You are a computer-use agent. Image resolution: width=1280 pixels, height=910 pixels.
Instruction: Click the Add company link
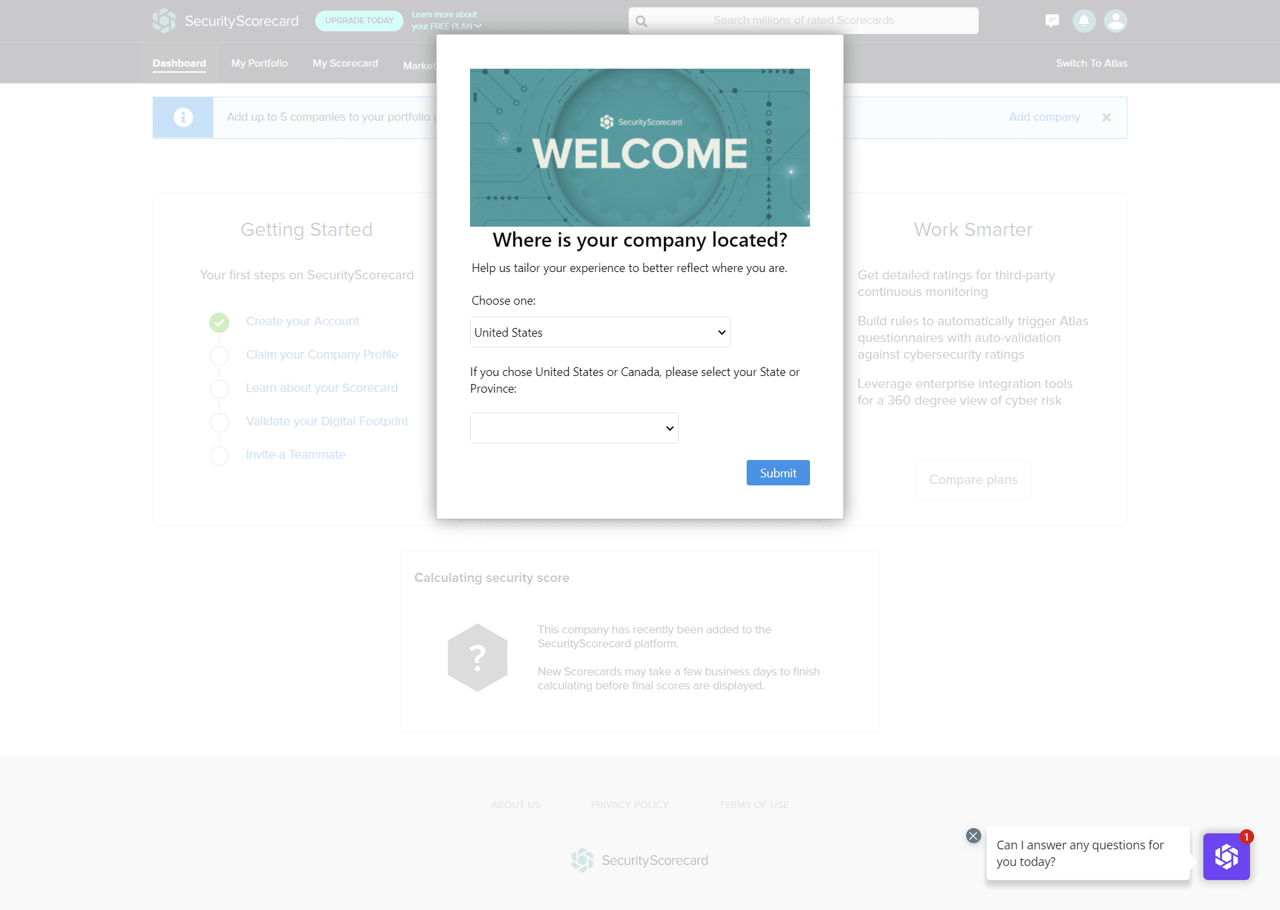[x=1044, y=116]
